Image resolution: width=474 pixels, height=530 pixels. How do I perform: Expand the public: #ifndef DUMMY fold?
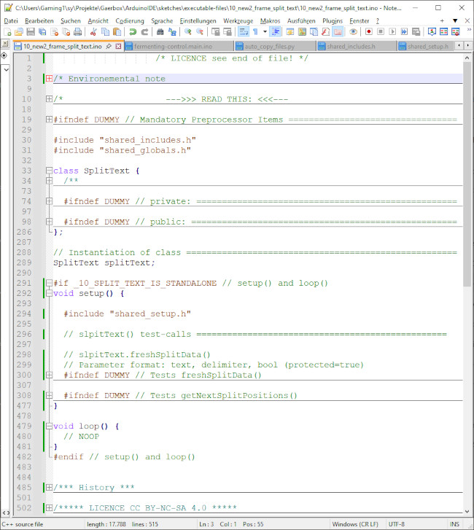coord(49,222)
